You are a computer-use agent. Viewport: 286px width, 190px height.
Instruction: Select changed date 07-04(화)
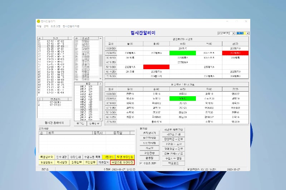point(55,102)
